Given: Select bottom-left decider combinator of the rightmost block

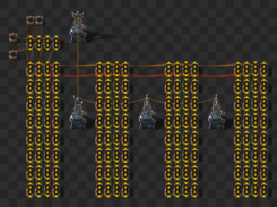Looking at the screenshot, I should tap(238, 190).
